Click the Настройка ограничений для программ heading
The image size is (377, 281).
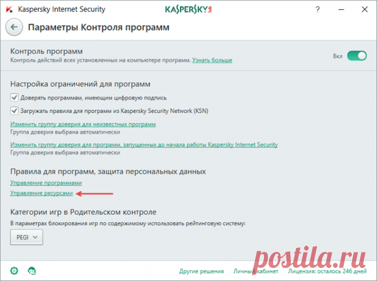[81, 84]
